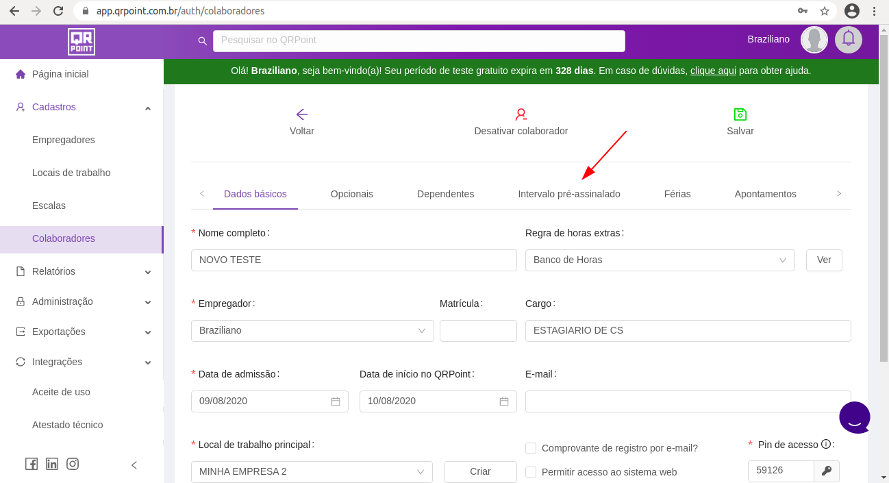Viewport: 889px width, 483px height.
Task: Open the Regra de horas extras dropdown
Action: point(660,260)
